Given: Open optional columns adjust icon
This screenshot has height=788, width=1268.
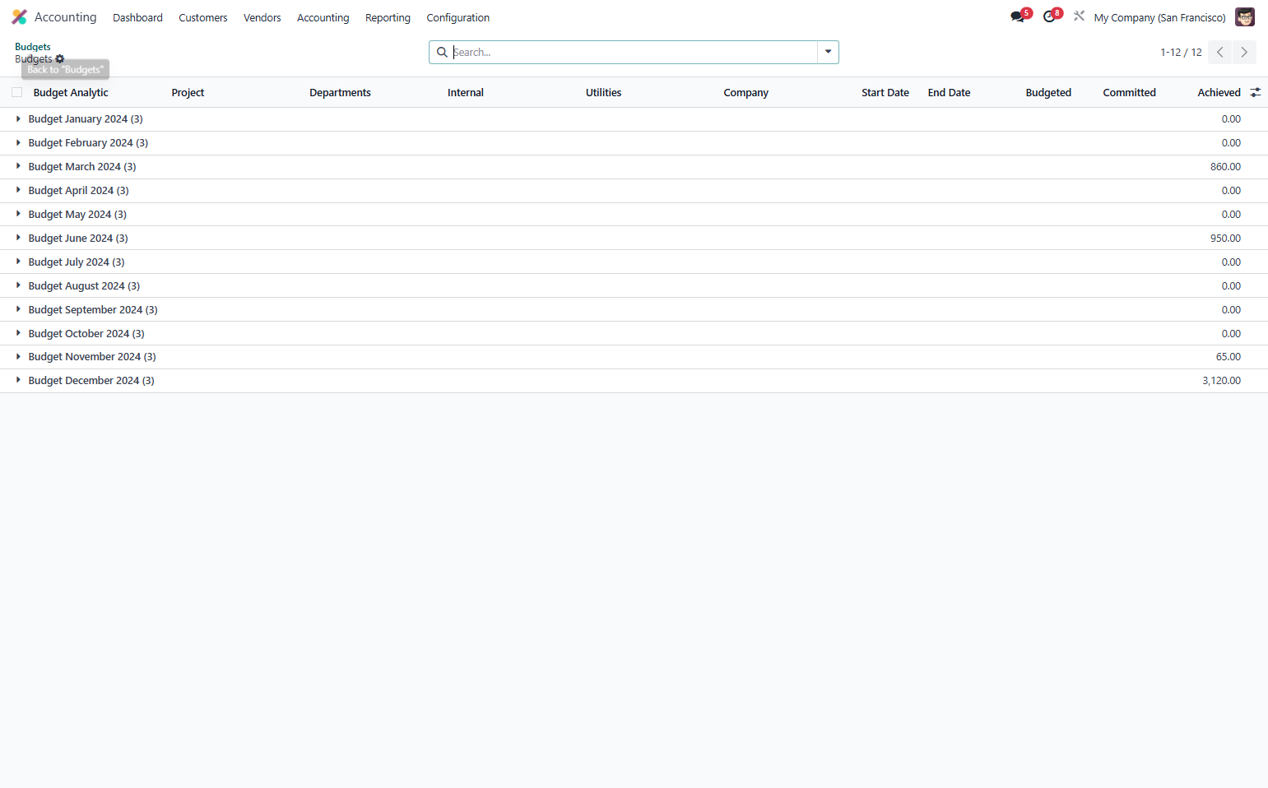Looking at the screenshot, I should [x=1255, y=92].
